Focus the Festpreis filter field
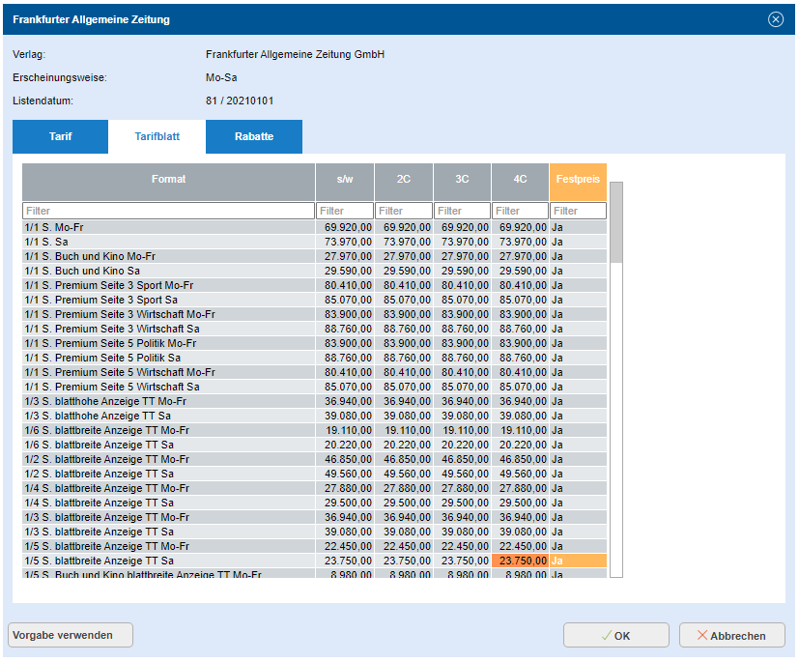Image resolution: width=799 pixels, height=662 pixels. click(x=578, y=211)
